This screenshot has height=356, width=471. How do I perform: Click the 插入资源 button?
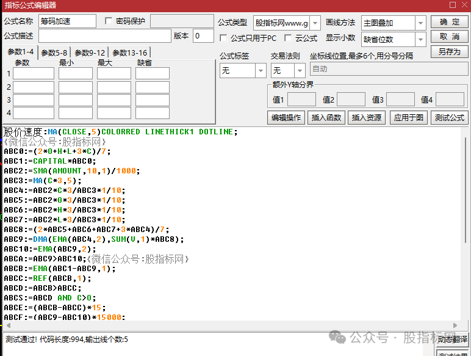pos(367,118)
